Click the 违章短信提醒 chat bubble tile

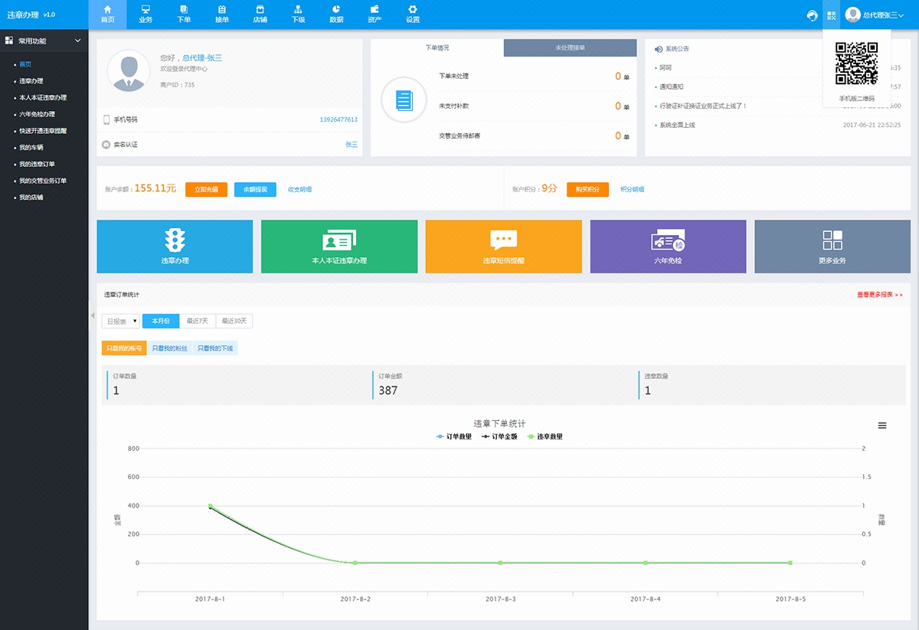(x=503, y=246)
